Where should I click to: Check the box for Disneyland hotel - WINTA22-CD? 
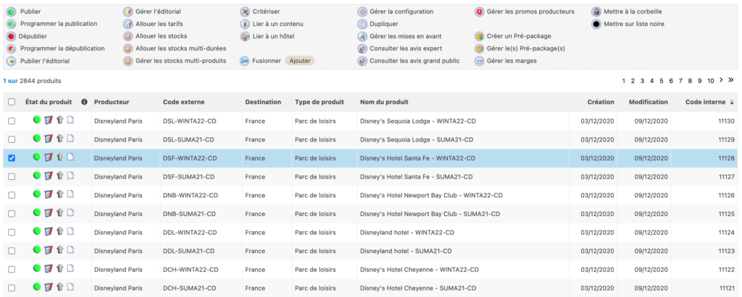(x=11, y=232)
